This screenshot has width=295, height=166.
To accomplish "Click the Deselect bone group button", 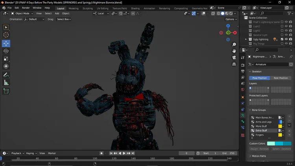I will 286,149.
